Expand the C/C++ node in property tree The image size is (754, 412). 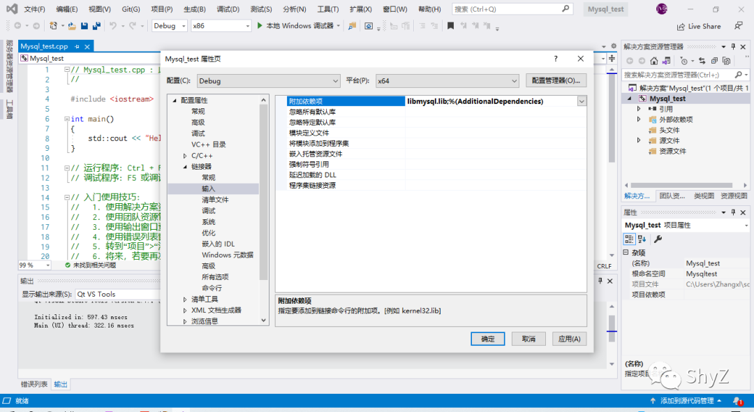pyautogui.click(x=185, y=156)
